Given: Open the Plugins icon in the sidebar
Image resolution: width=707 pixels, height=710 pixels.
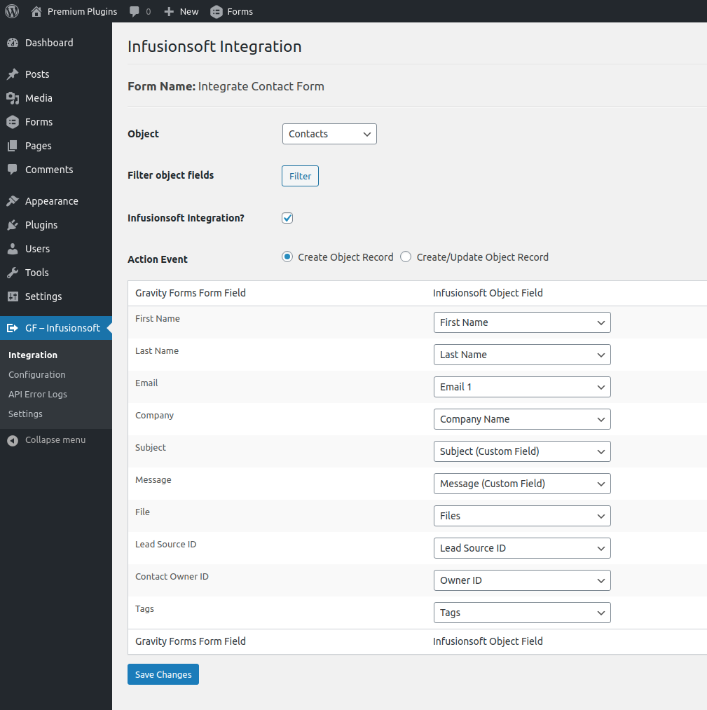Looking at the screenshot, I should [13, 224].
